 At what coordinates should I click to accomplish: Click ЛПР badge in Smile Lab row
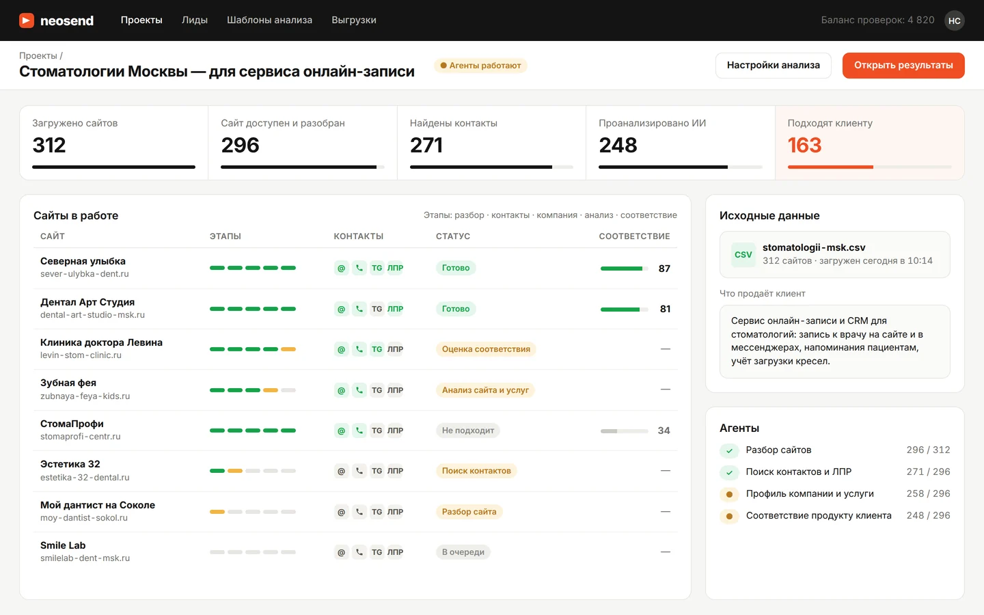pyautogui.click(x=395, y=552)
